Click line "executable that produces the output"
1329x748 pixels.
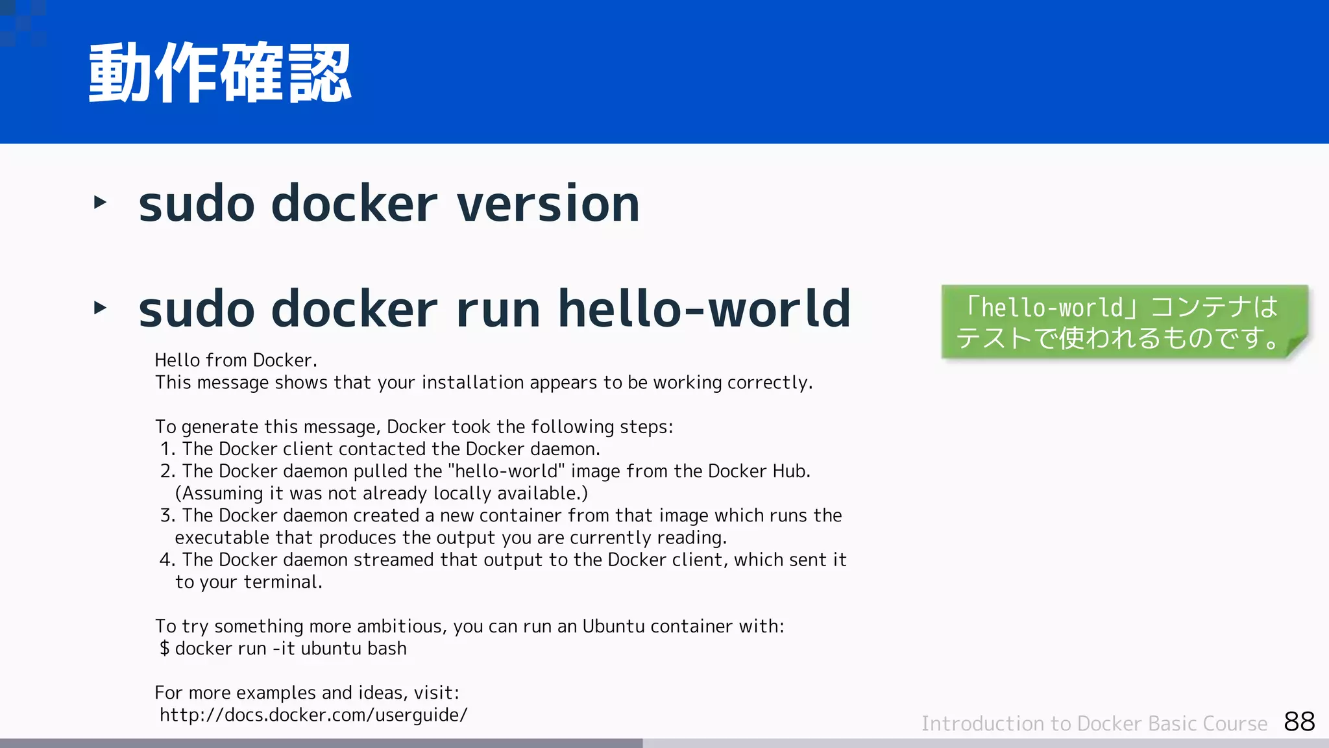point(451,538)
